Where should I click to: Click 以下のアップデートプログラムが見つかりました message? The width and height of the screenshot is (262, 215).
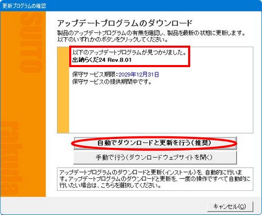pos(129,52)
